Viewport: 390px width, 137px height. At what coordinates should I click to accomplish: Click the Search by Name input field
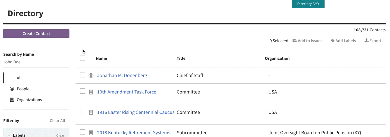tap(36, 62)
